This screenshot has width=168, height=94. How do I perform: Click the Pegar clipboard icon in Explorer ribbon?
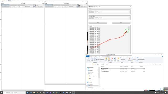(94, 59)
